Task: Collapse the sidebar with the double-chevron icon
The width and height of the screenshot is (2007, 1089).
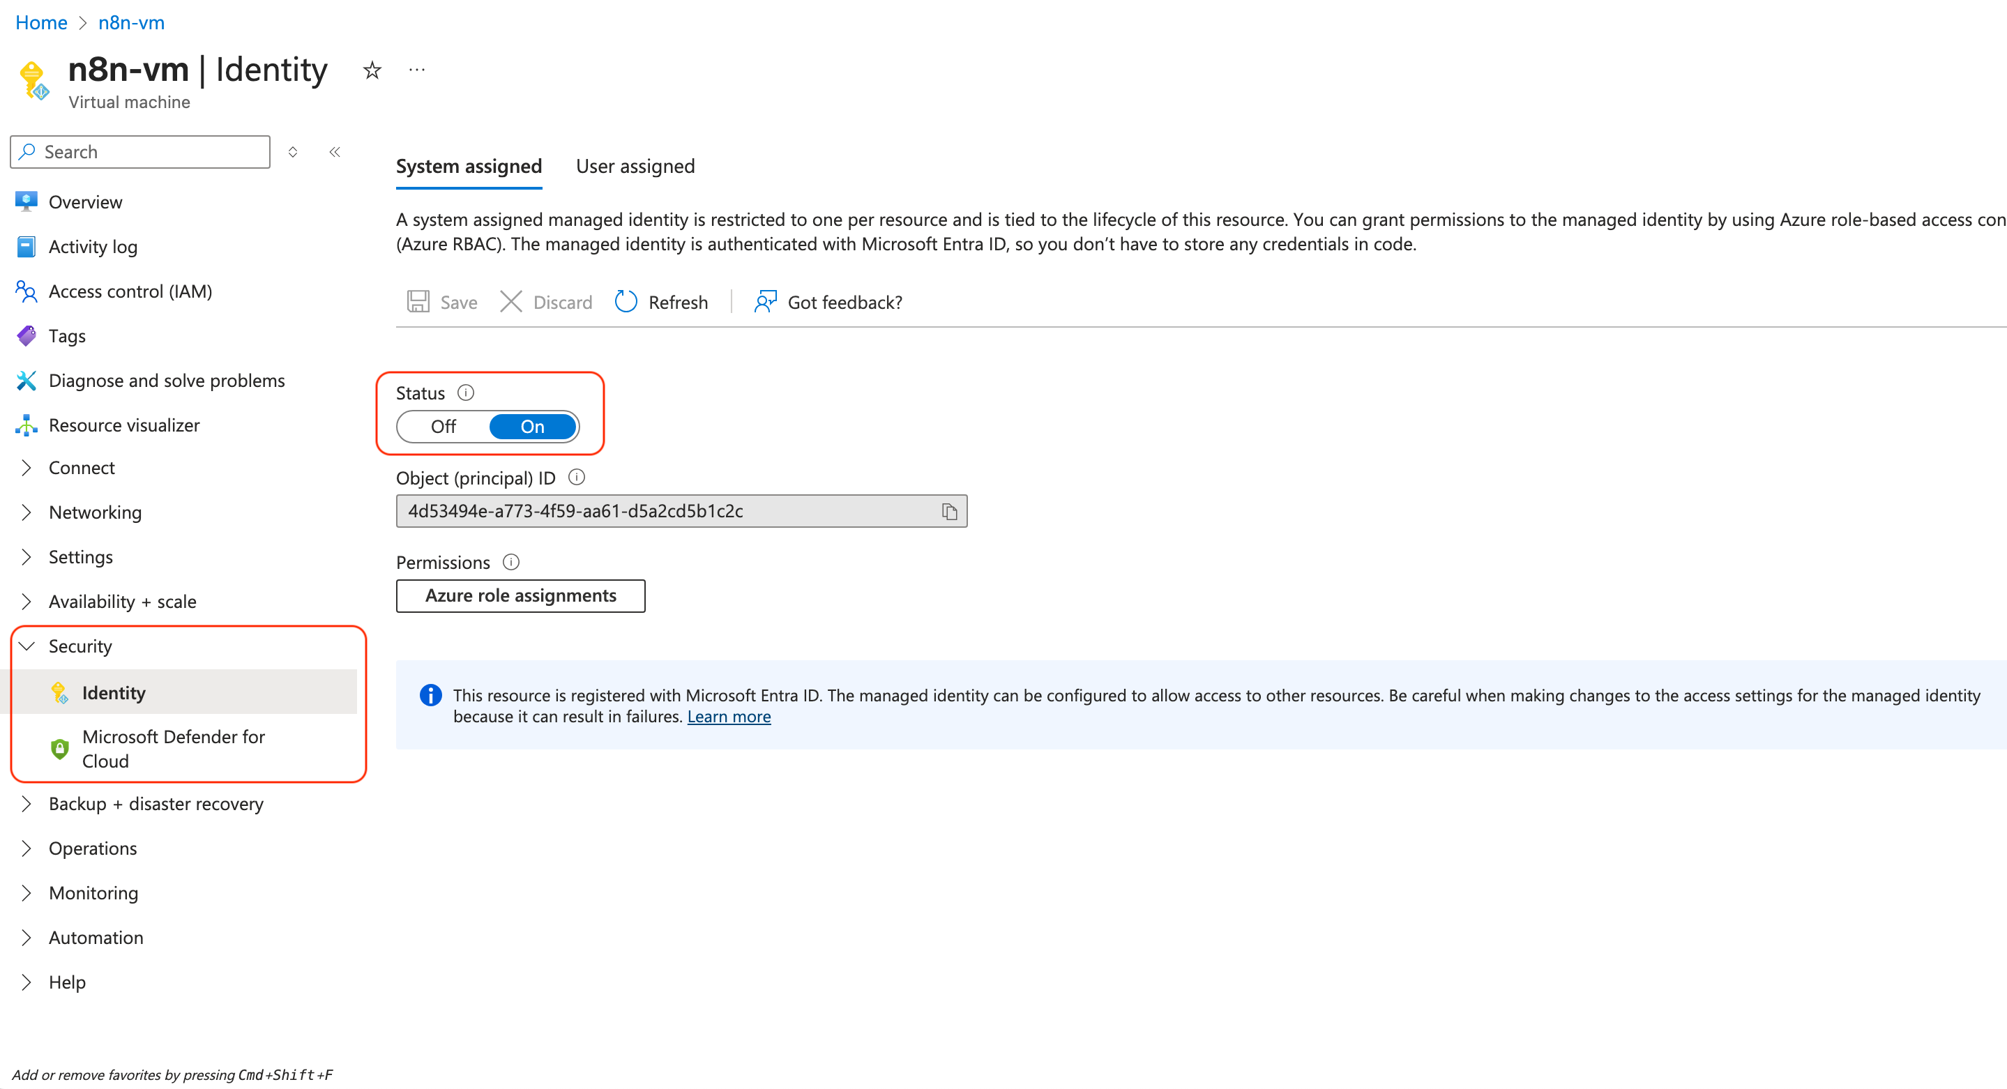Action: (x=334, y=152)
